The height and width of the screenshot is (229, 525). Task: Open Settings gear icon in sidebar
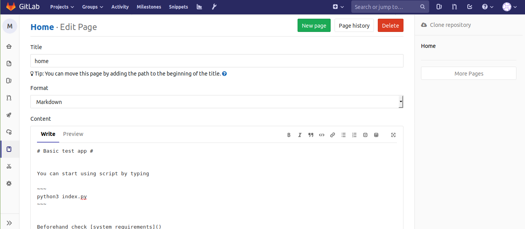(x=9, y=183)
